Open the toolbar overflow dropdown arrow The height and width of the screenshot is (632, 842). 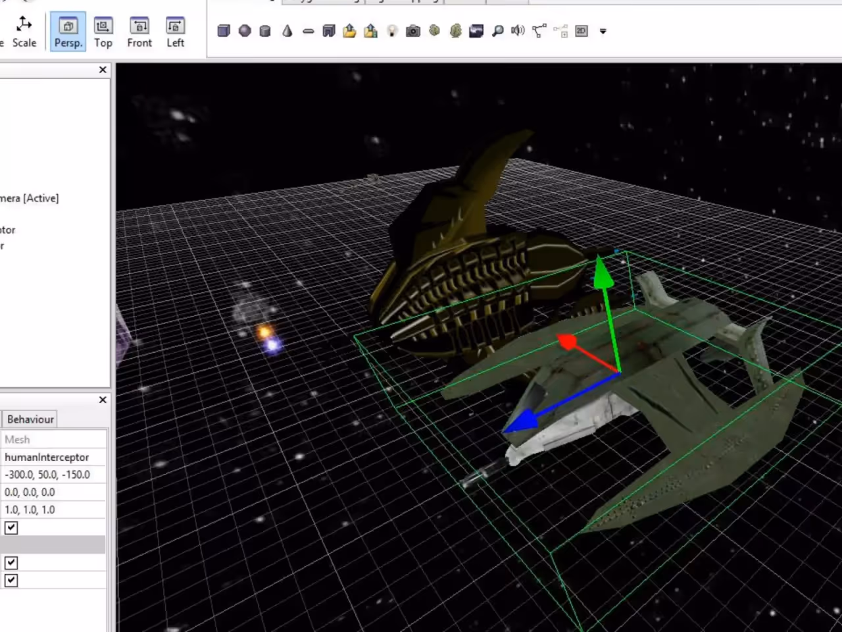(x=603, y=31)
